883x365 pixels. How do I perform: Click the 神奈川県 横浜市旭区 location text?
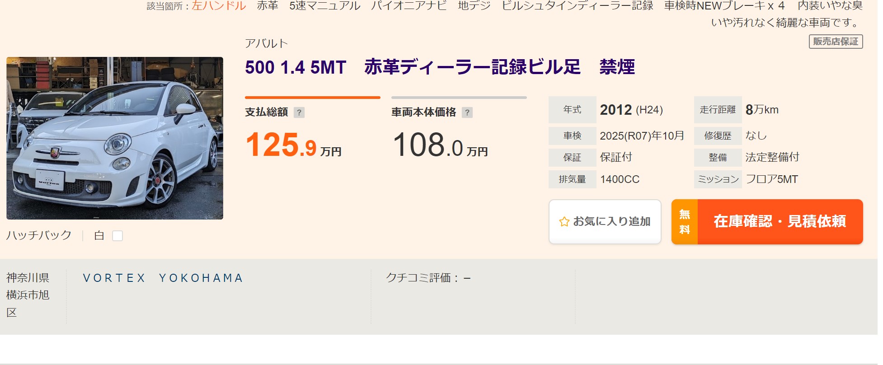click(28, 295)
